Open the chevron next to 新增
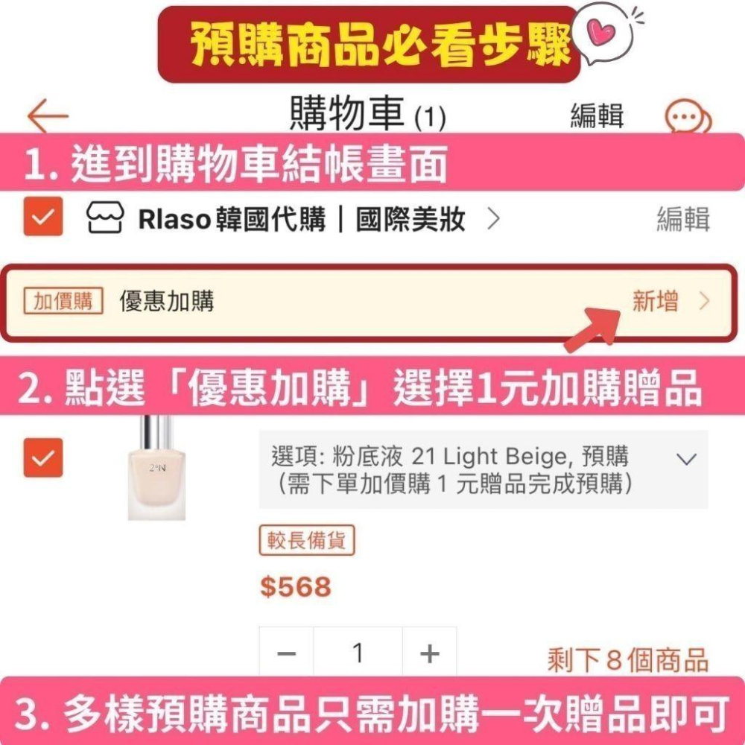 pos(705,301)
